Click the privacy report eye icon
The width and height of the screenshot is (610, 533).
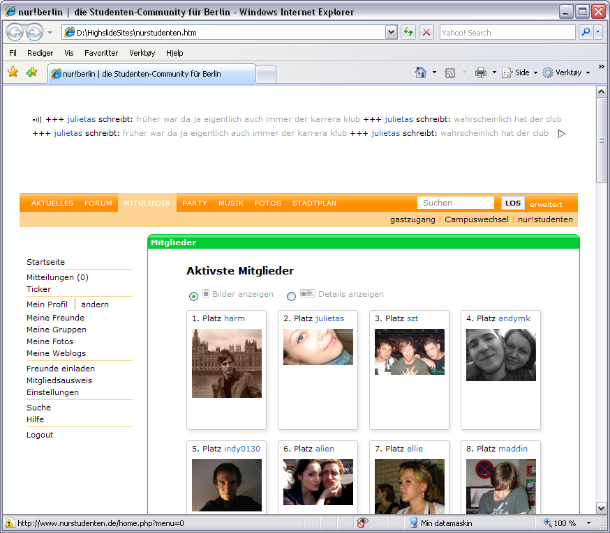[x=362, y=523]
